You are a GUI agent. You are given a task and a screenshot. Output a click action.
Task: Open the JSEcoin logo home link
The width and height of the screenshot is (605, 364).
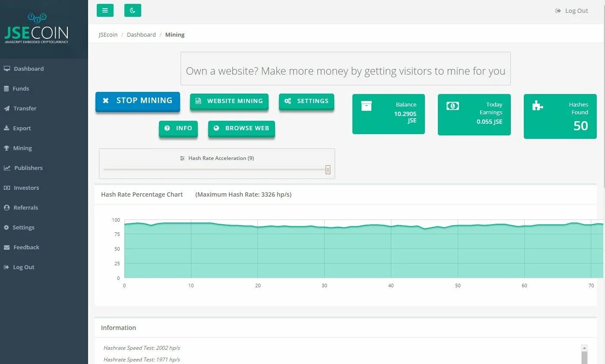(x=36, y=28)
